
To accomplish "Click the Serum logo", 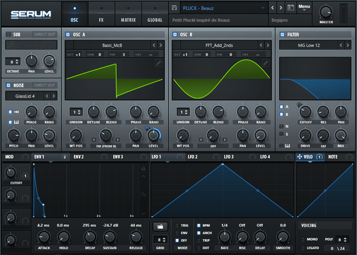I will pos(31,14).
